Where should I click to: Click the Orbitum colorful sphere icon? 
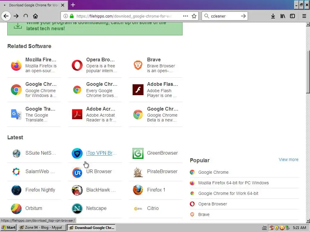[x=16, y=208]
